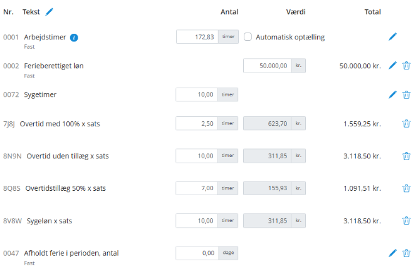Click the info icon next to Arbejdstimer
This screenshot has width=418, height=274.
click(74, 38)
